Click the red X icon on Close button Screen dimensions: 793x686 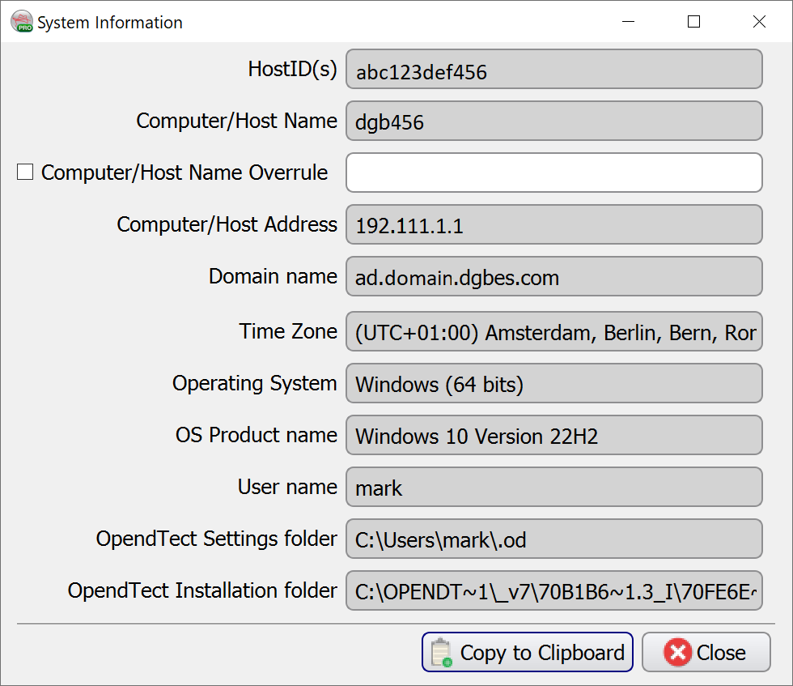tap(677, 653)
